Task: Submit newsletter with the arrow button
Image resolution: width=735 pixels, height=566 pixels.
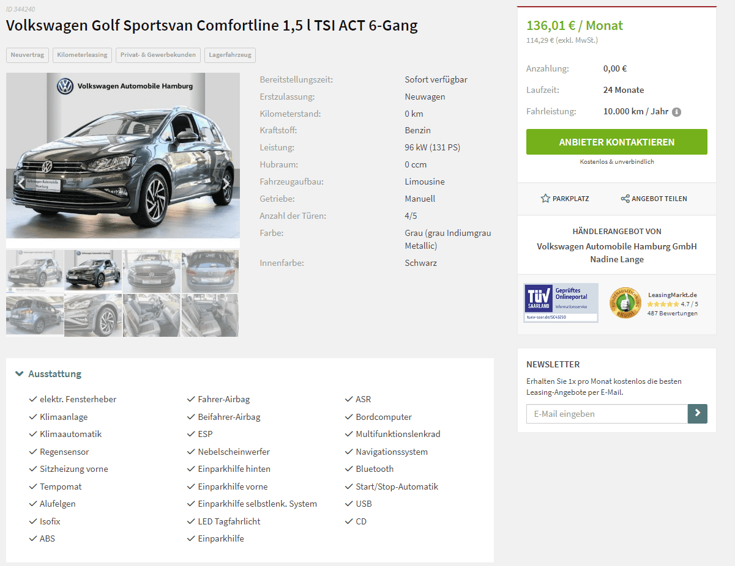Action: tap(698, 414)
